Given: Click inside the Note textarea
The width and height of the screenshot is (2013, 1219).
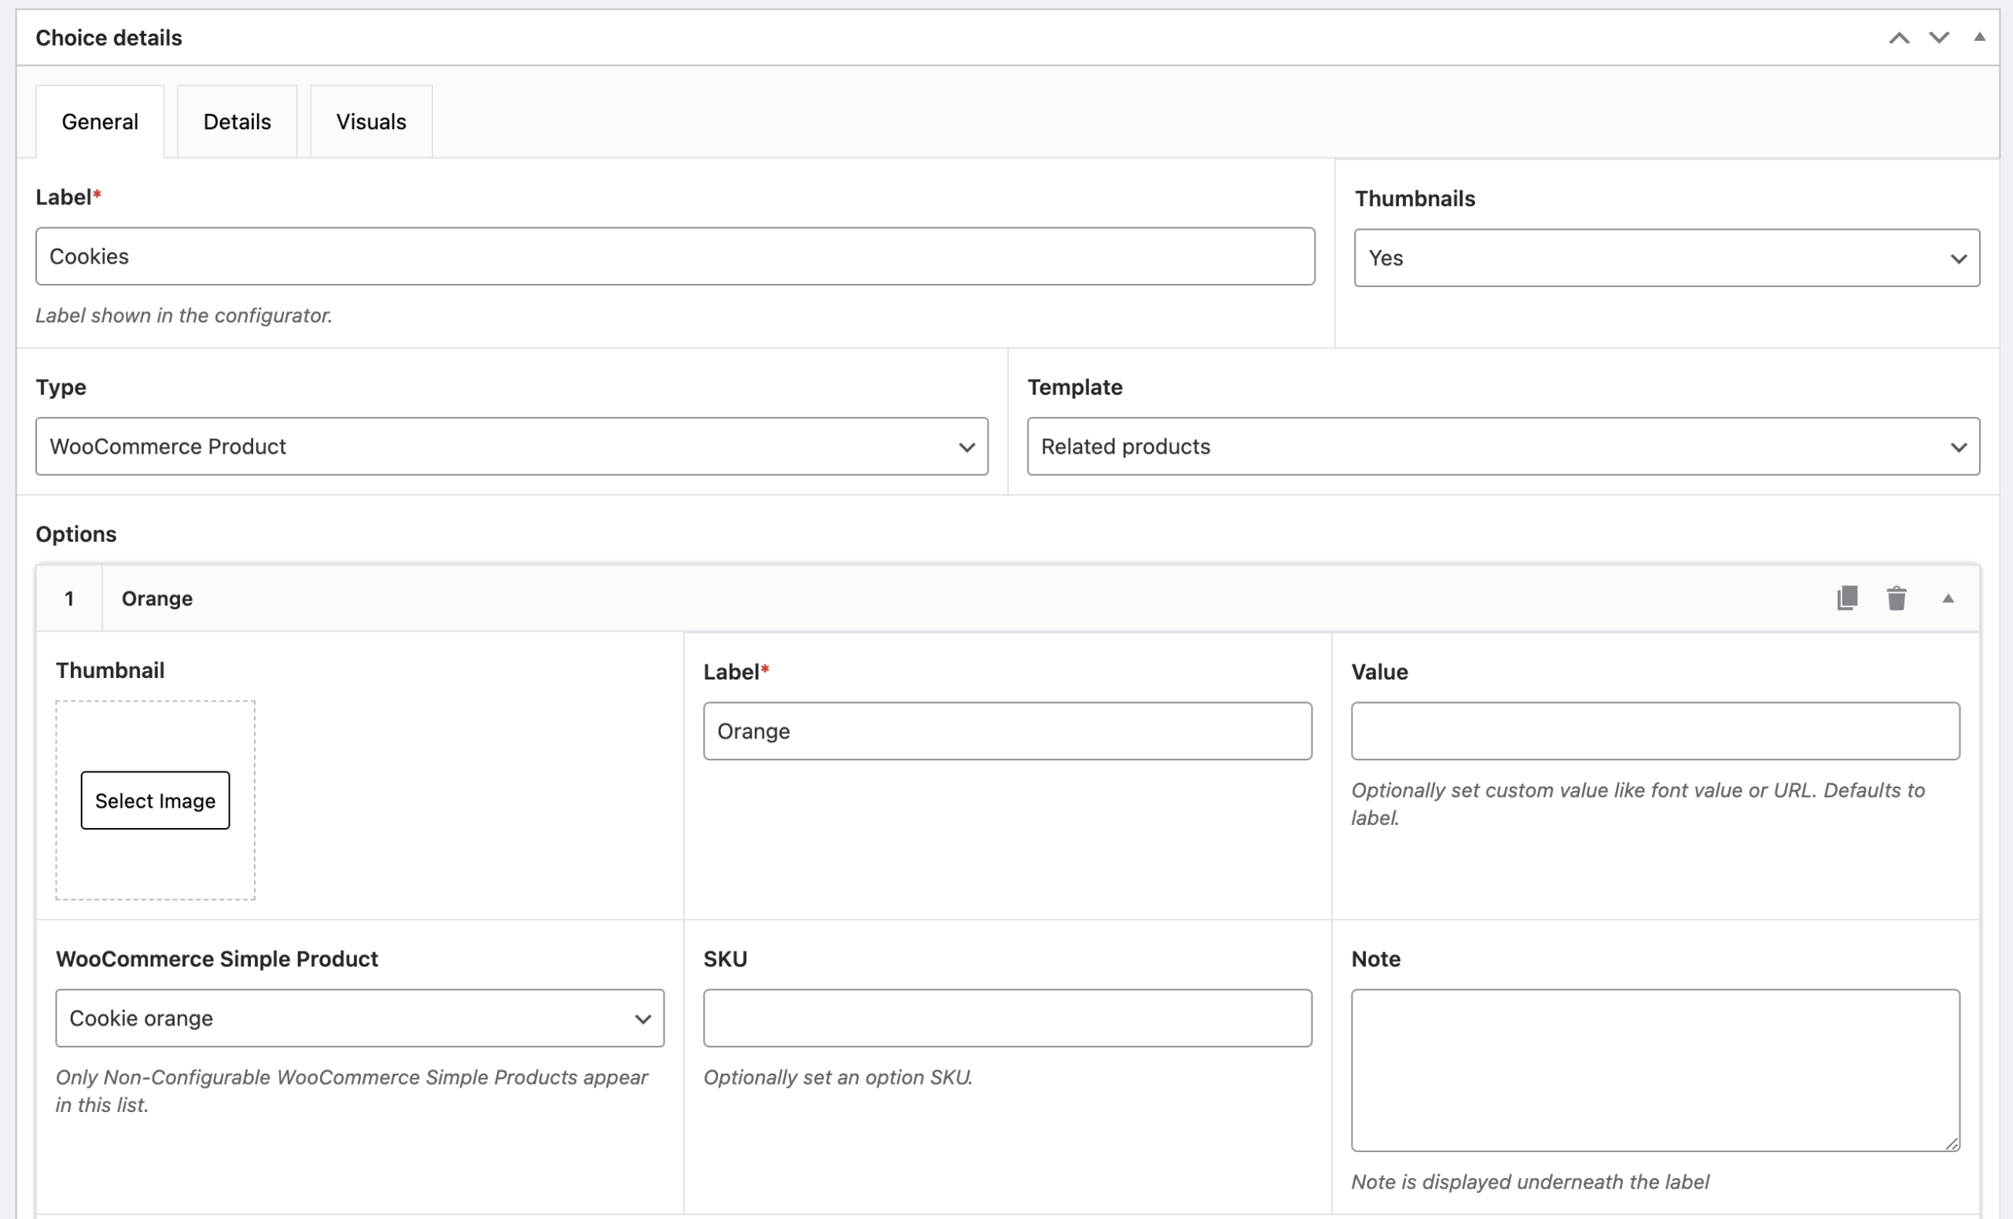Looking at the screenshot, I should click(x=1654, y=1070).
